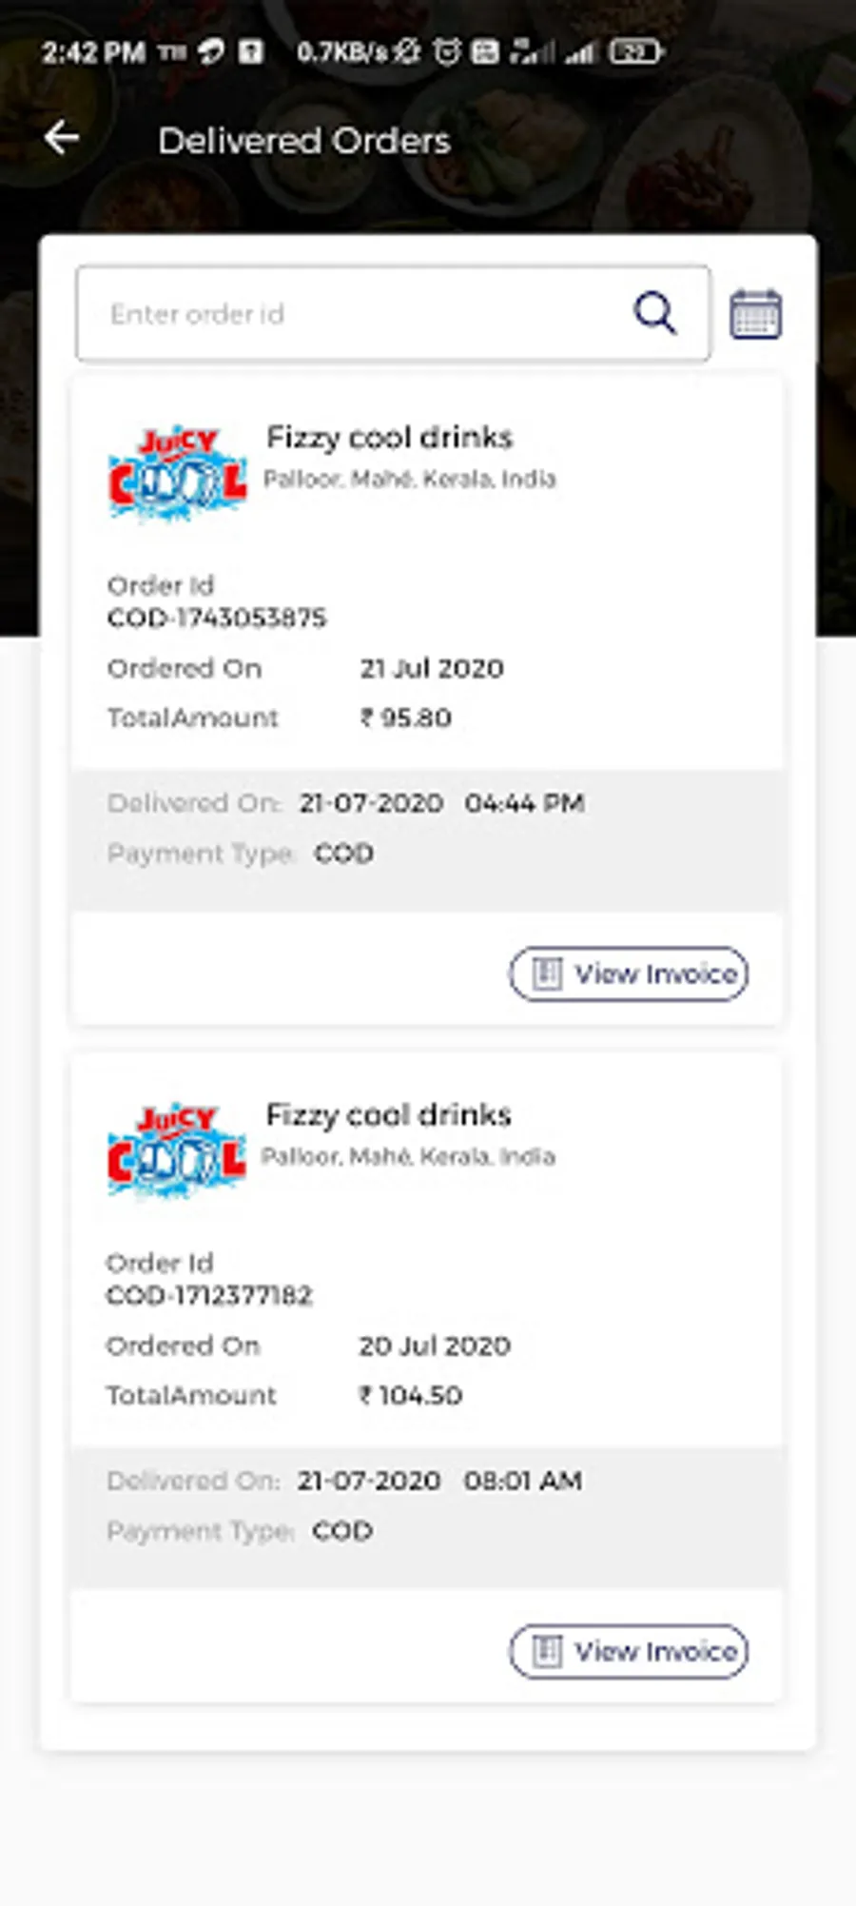Tap the Delivered Orders page title
The width and height of the screenshot is (856, 1906).
point(303,141)
